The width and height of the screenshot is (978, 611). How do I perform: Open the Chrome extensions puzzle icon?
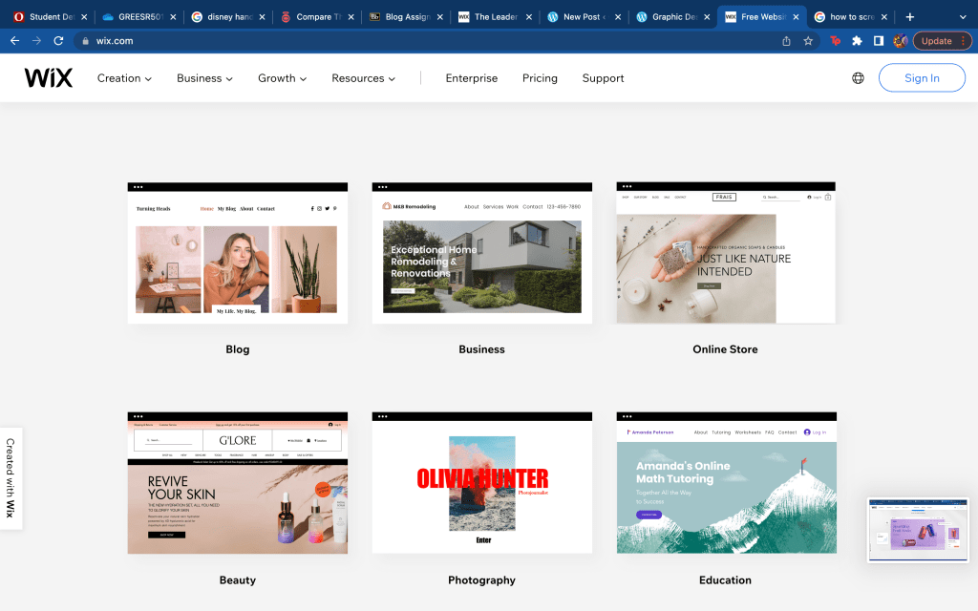[857, 41]
